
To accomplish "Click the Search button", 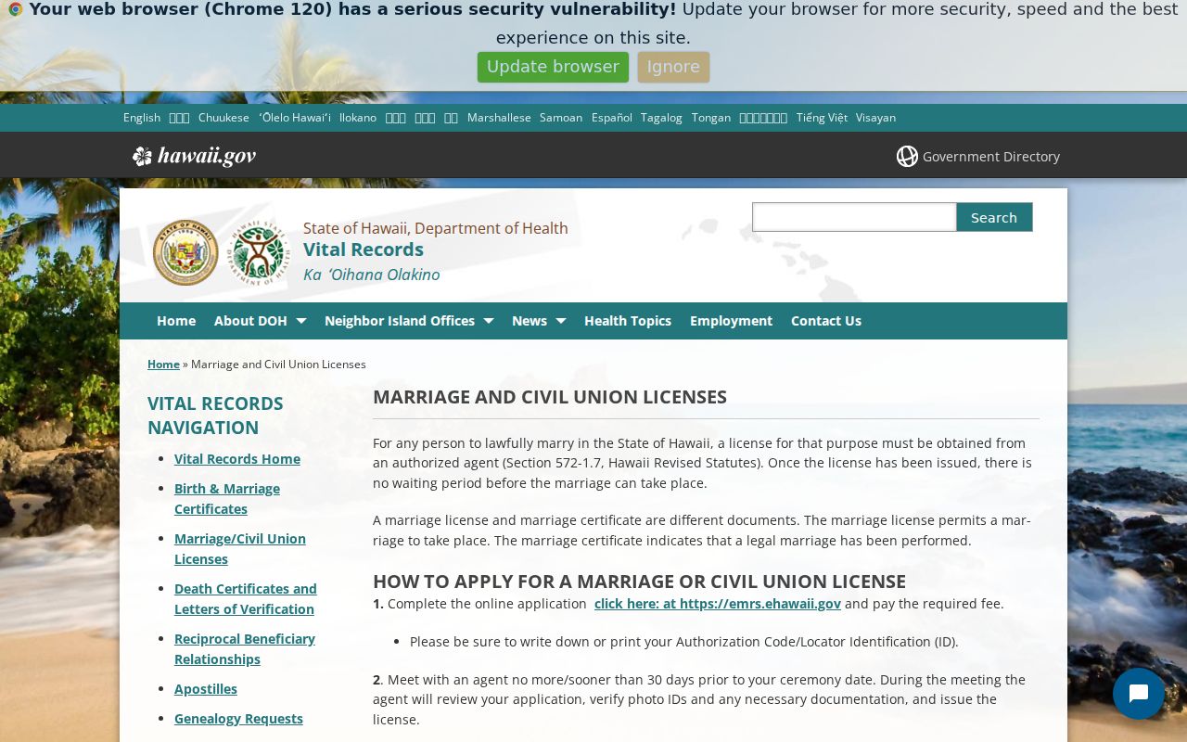I will [994, 217].
